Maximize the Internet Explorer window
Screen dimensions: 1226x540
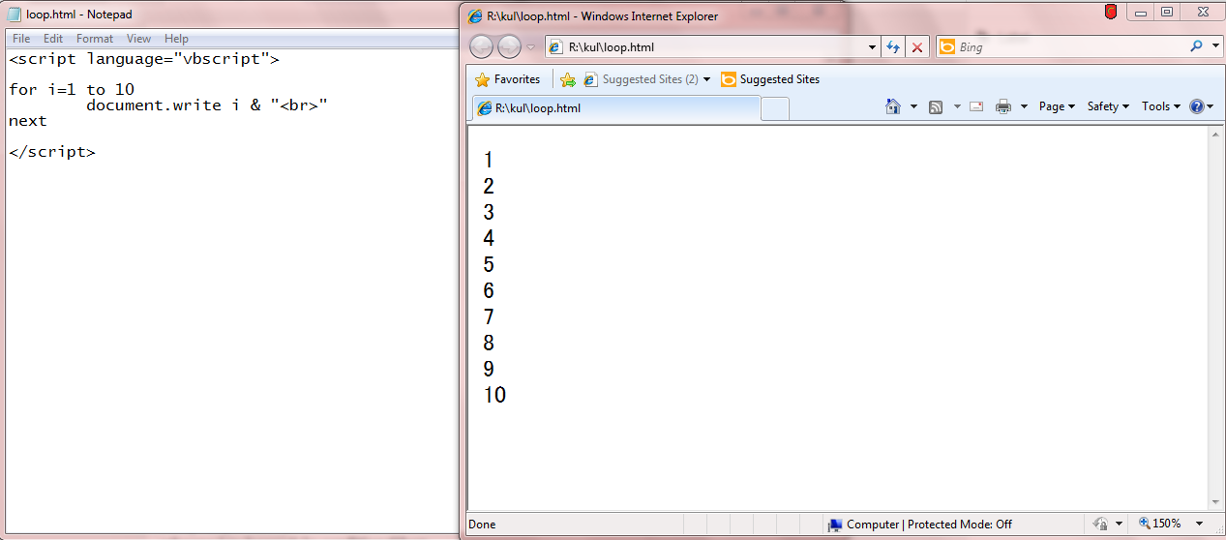(1166, 12)
